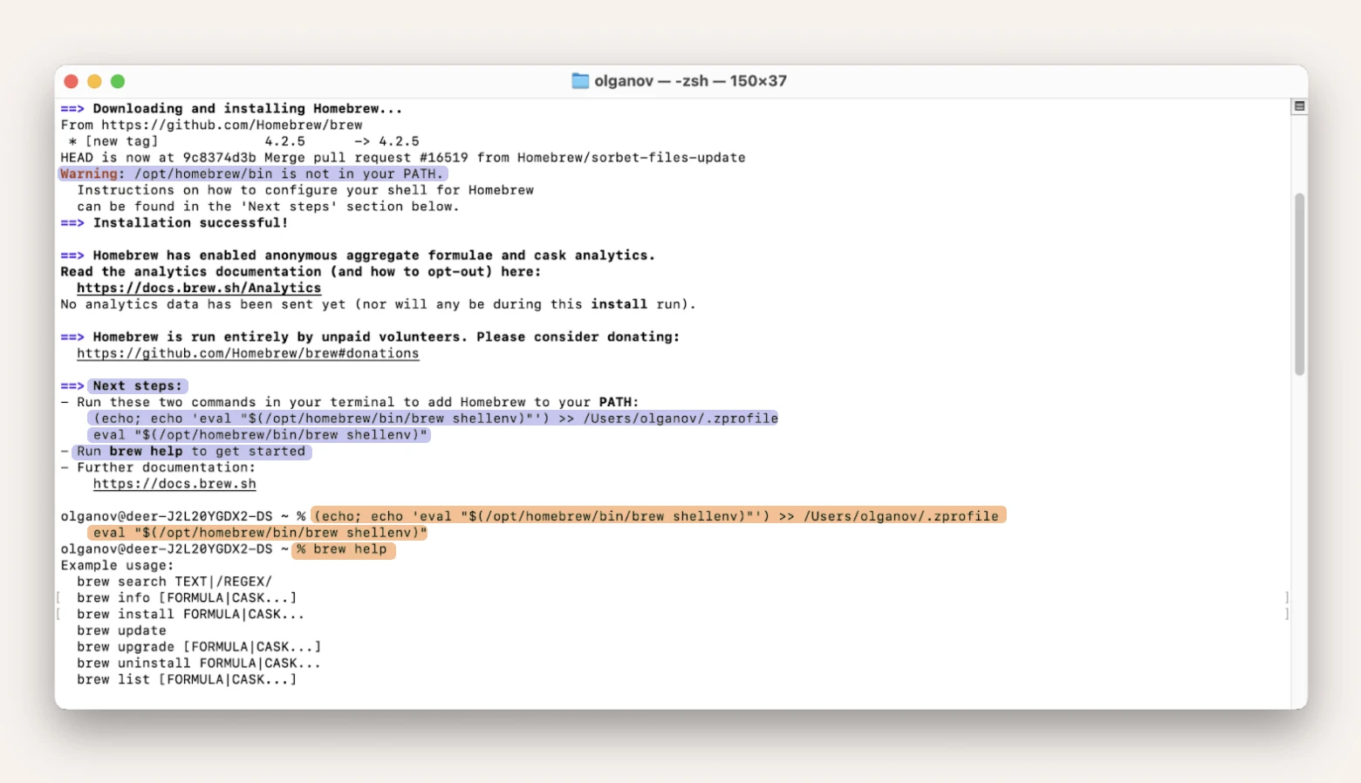1361x783 pixels.
Task: Click the 'Installation successful!' message line
Action: click(174, 222)
